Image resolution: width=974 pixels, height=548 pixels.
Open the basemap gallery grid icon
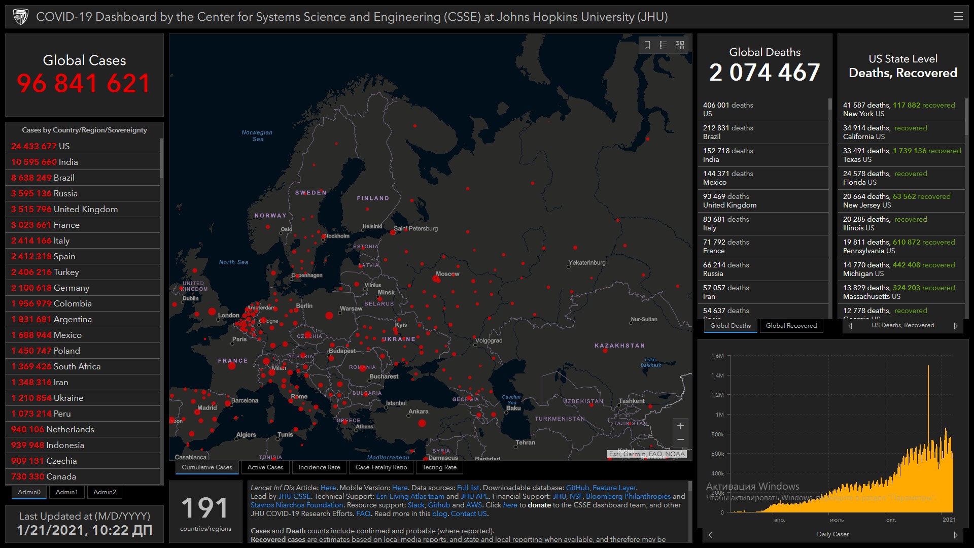pos(680,45)
